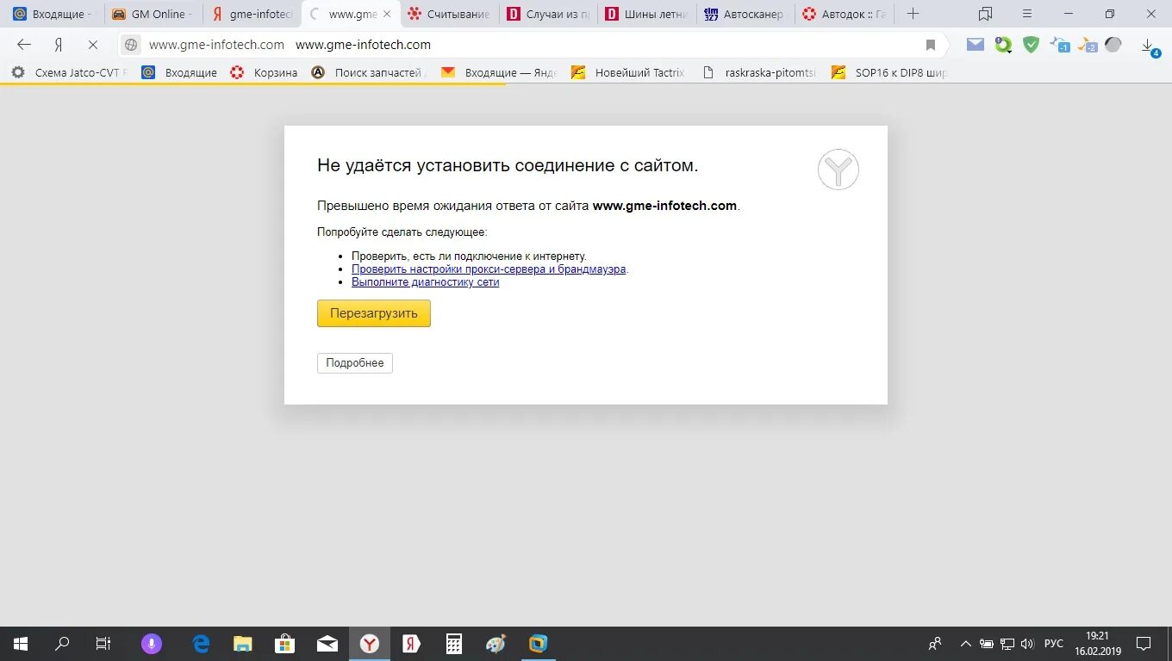The image size is (1172, 661).
Task: Switch to the Шины летние tab
Action: [647, 14]
